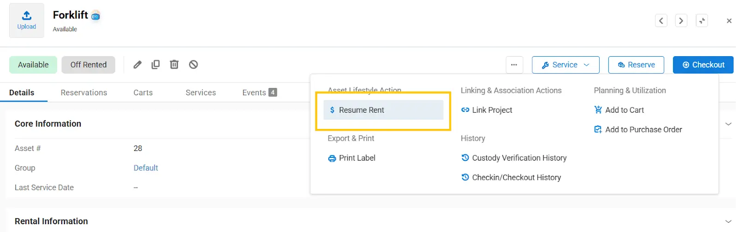Delete asset using the trash icon

pyautogui.click(x=174, y=64)
